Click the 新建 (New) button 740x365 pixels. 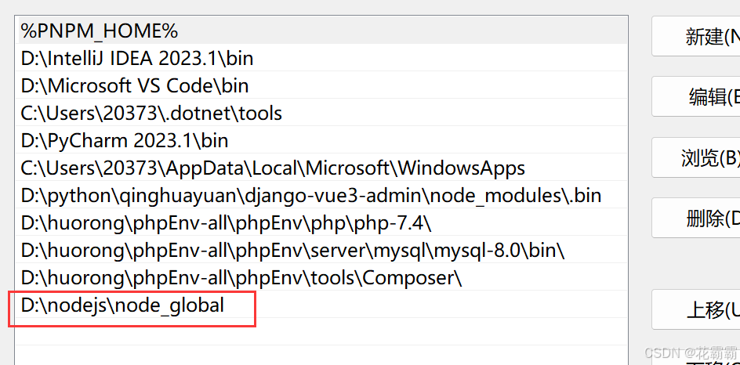[696, 36]
